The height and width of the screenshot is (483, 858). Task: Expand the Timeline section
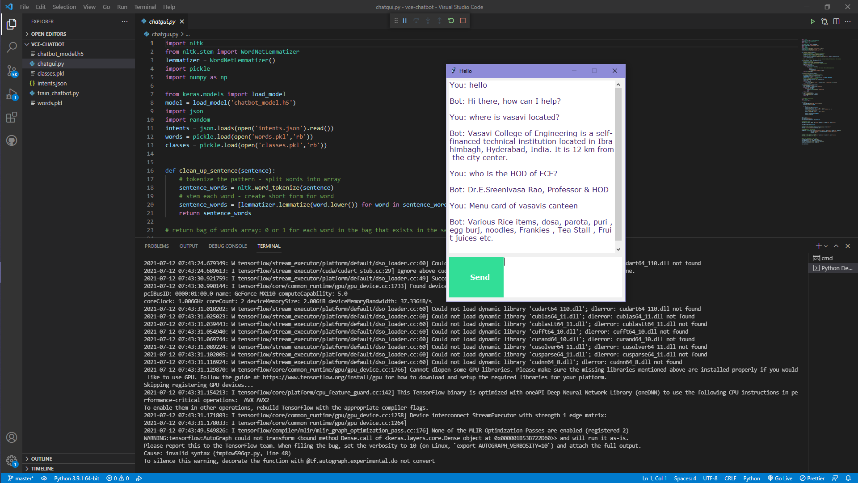pyautogui.click(x=79, y=469)
